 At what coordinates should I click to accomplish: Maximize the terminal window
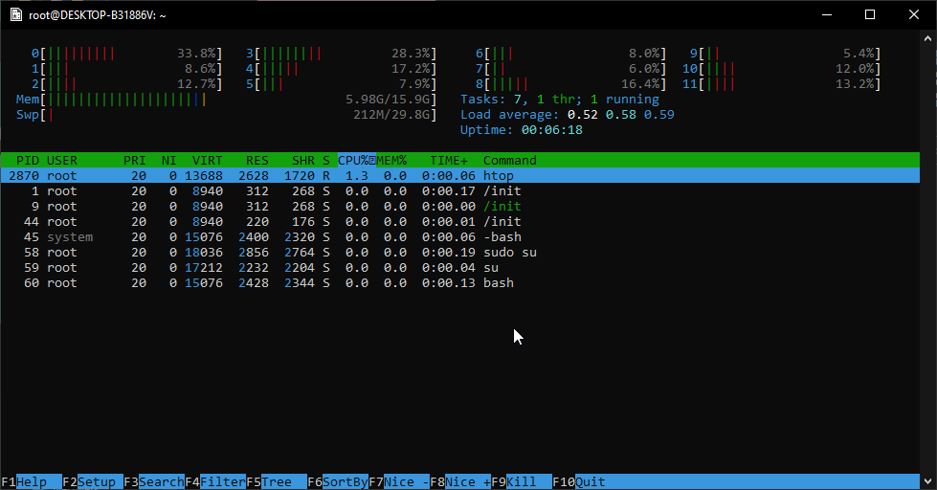(x=870, y=14)
